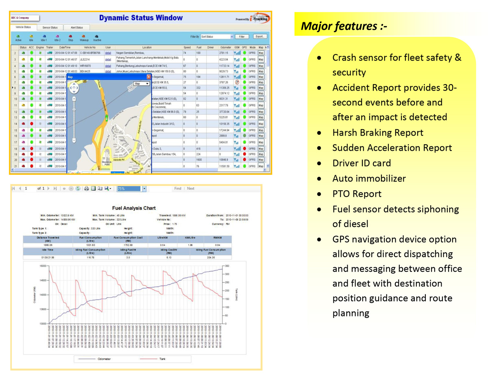The height and width of the screenshot is (381, 488).
Task: Click the red Stop status icon
Action: tap(70, 37)
